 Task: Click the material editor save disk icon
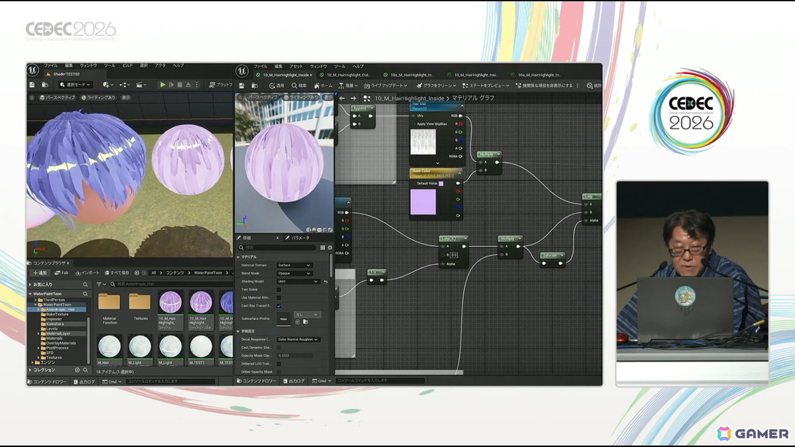[241, 85]
